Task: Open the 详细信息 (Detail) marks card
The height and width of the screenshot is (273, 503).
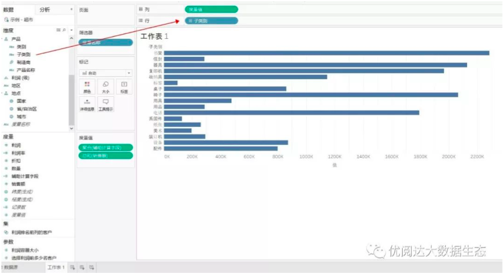Action: (x=87, y=104)
